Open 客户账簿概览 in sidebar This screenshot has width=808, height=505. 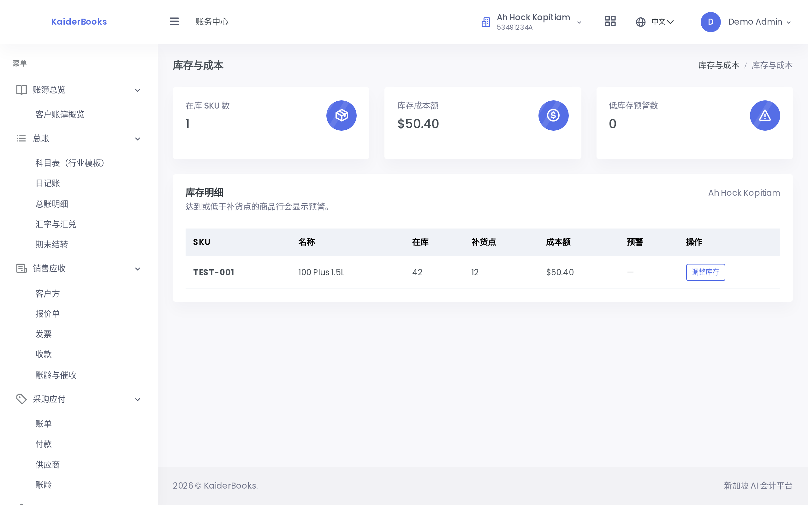tap(60, 115)
